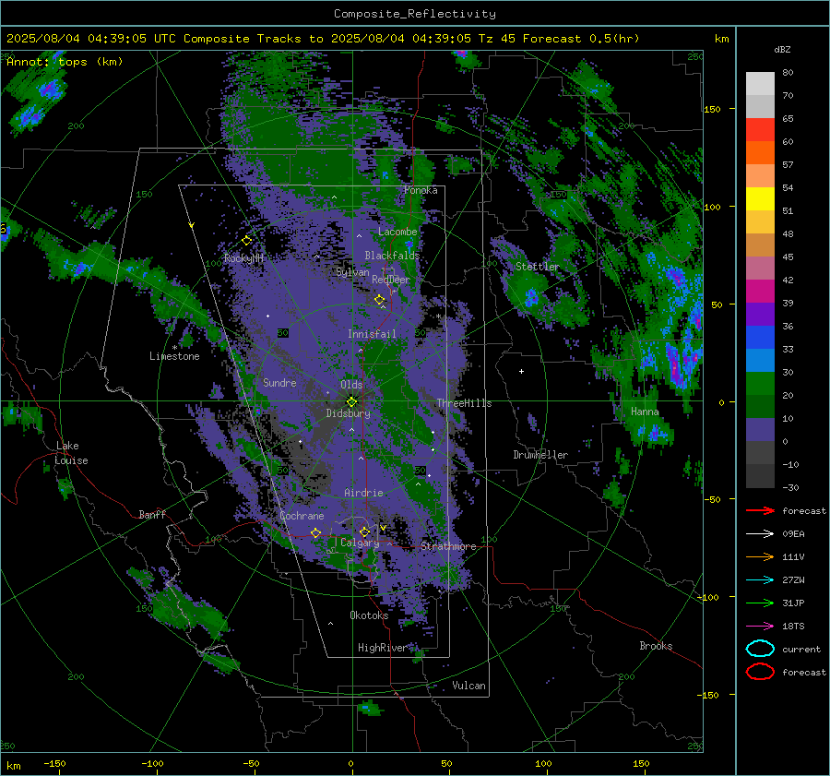Pick the blue swatch between 36 and 33 dBZ
This screenshot has height=776, width=830.
pos(760,338)
